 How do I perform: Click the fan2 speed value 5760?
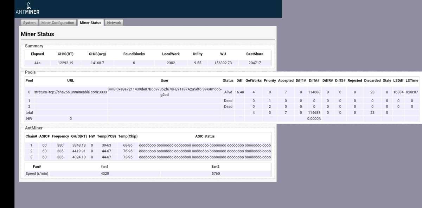pyautogui.click(x=216, y=174)
